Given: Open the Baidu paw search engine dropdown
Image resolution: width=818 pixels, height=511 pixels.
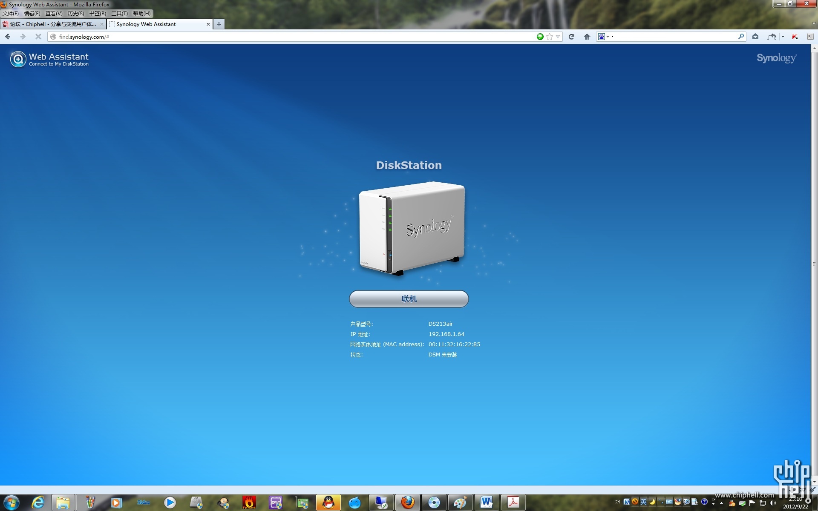Looking at the screenshot, I should tap(603, 37).
